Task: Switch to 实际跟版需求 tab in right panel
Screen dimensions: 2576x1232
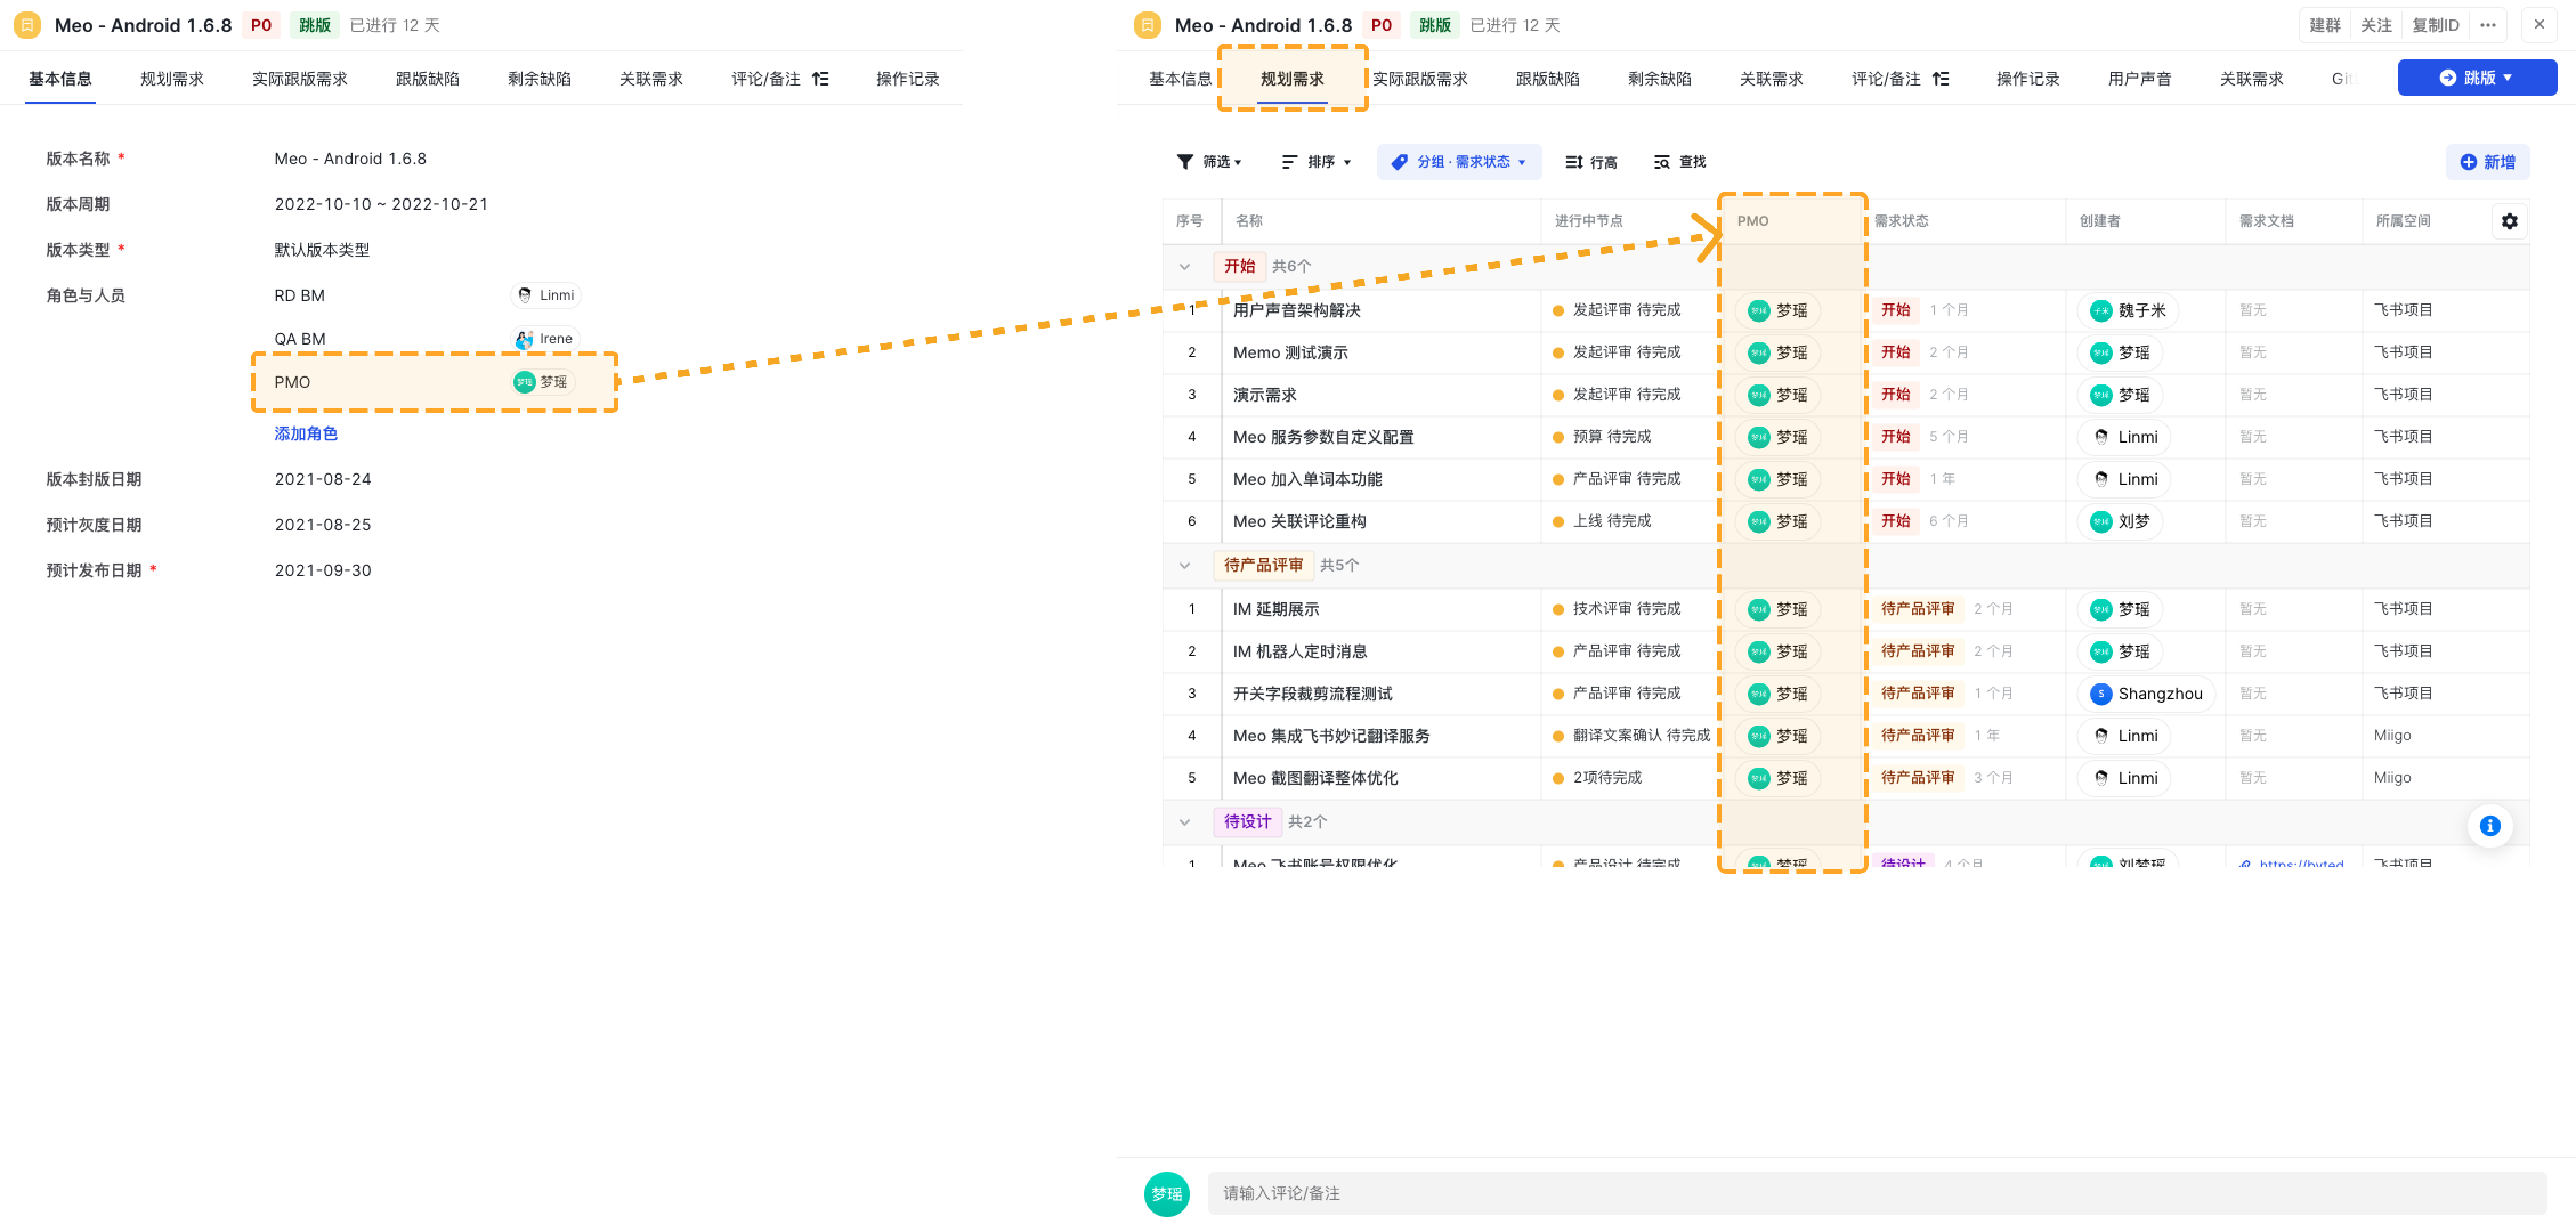Action: (x=1419, y=79)
